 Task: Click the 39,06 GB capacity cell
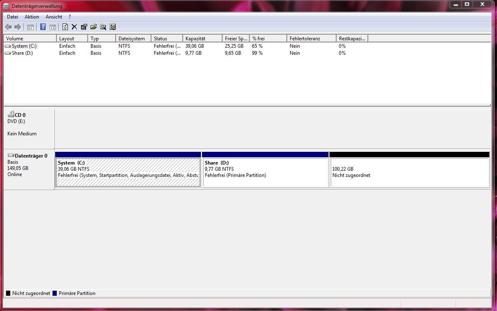(x=195, y=46)
